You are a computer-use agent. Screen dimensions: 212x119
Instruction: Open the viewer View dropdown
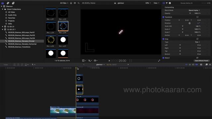156,3
